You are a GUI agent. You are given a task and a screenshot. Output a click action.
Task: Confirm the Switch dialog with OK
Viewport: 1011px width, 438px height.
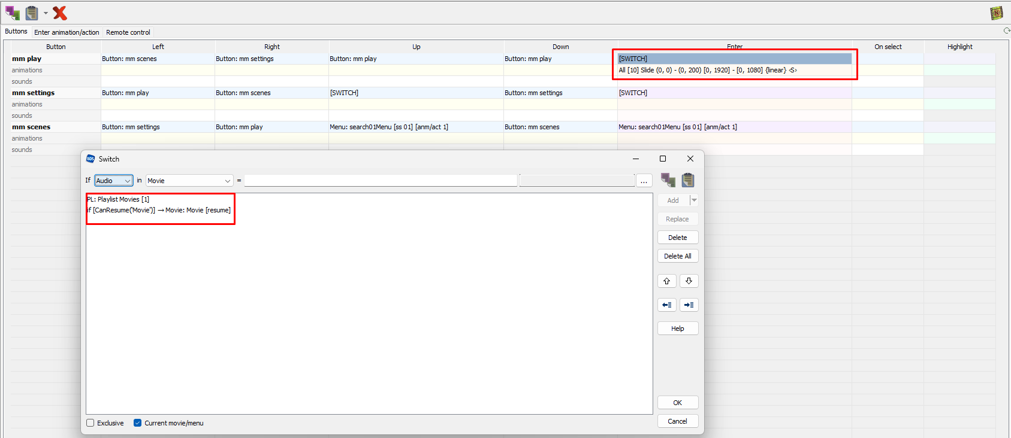pos(678,403)
